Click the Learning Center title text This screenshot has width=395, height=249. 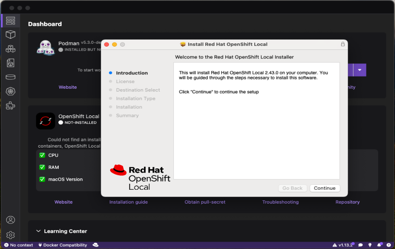tap(66, 231)
